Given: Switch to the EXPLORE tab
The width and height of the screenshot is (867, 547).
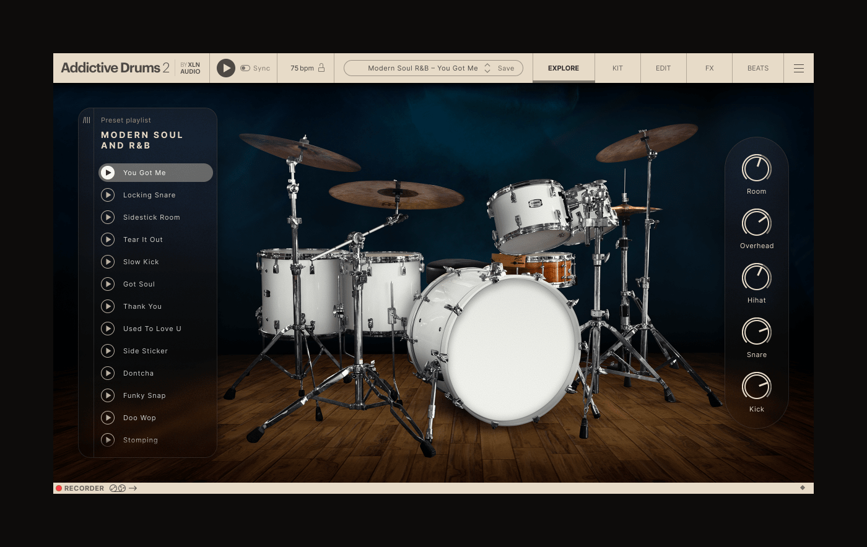Looking at the screenshot, I should point(564,68).
